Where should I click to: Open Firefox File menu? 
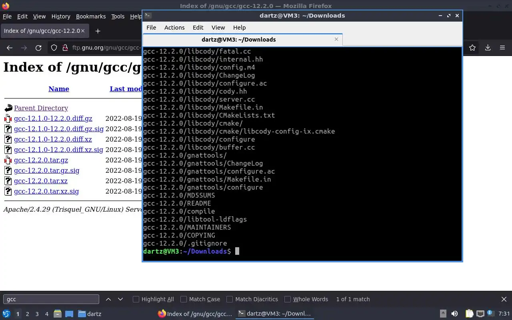[7, 16]
